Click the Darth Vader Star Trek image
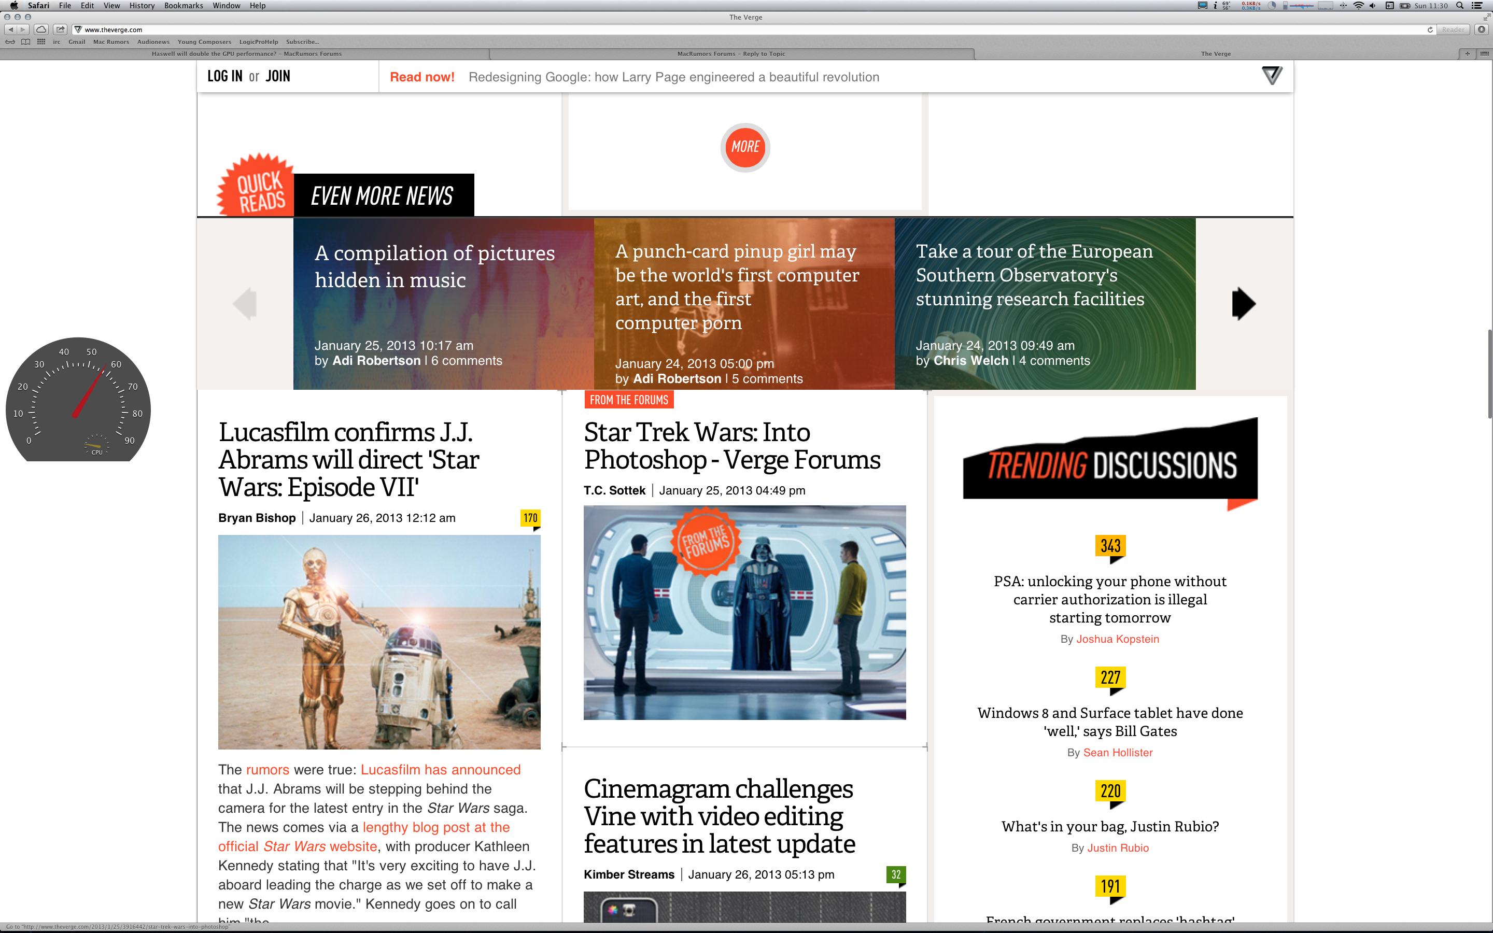The height and width of the screenshot is (933, 1493). [744, 613]
